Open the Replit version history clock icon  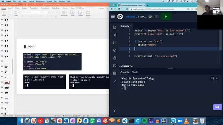157,17
